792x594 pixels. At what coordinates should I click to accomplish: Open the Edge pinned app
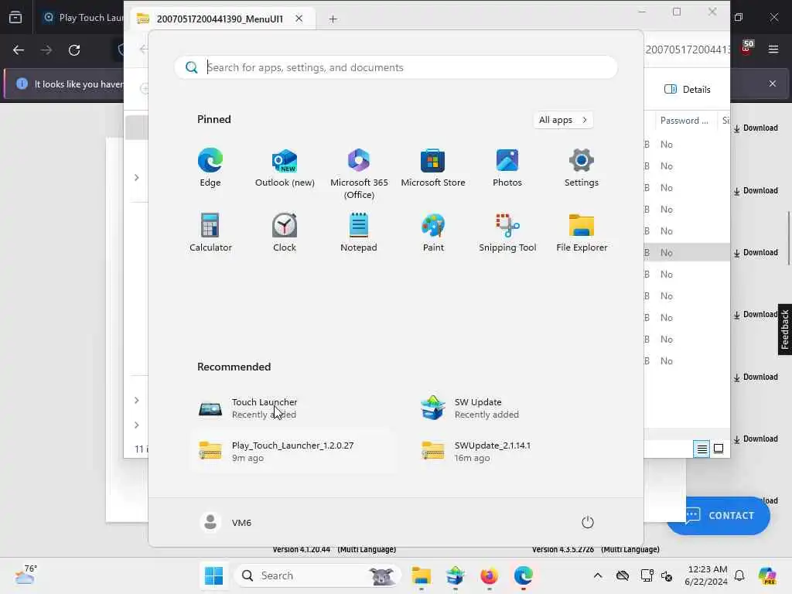(210, 168)
